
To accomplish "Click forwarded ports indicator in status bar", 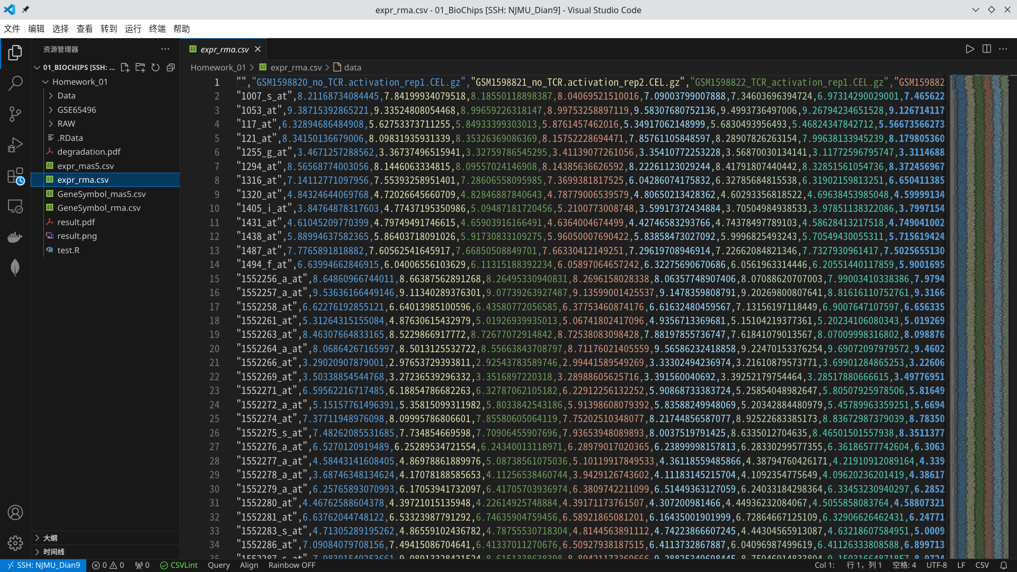I will 142,565.
